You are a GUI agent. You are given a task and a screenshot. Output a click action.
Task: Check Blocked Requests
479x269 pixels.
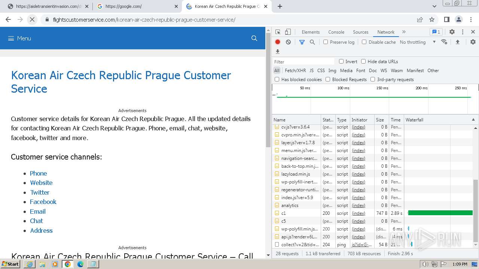click(x=328, y=79)
